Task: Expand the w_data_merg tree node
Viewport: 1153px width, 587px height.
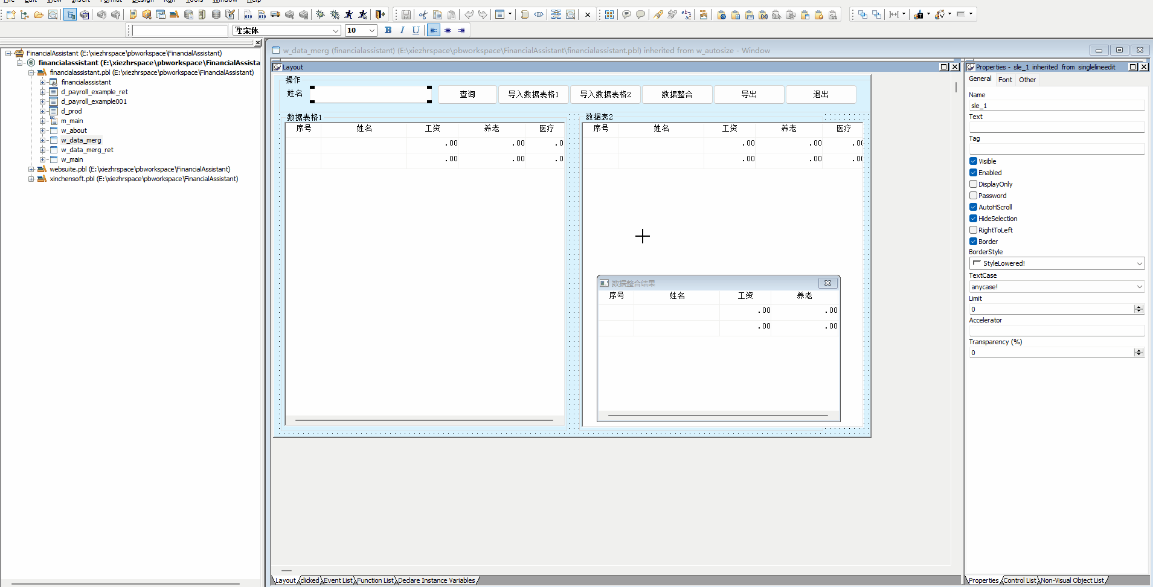Action: pyautogui.click(x=42, y=140)
